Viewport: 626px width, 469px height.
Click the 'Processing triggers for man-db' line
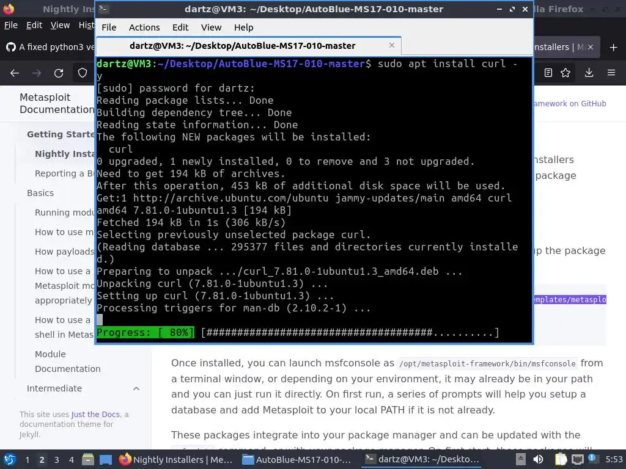click(x=234, y=308)
